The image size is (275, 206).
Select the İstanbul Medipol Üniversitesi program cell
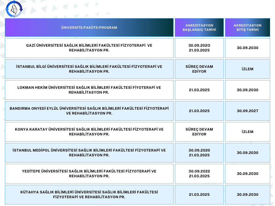click(x=89, y=153)
